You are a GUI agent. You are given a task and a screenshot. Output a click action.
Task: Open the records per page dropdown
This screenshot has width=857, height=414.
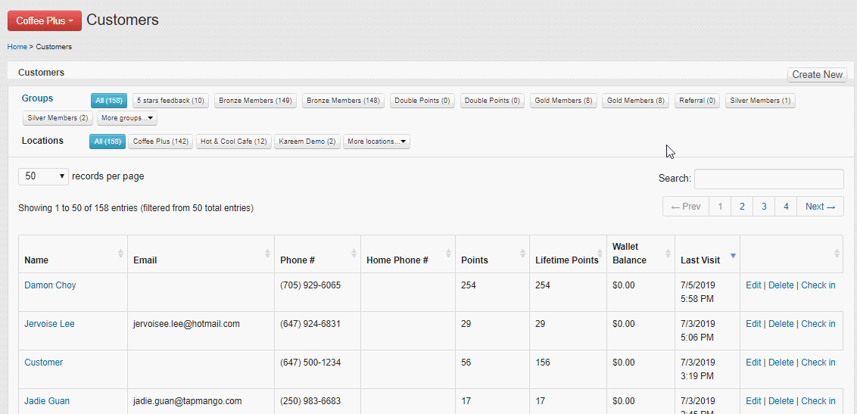coord(44,176)
